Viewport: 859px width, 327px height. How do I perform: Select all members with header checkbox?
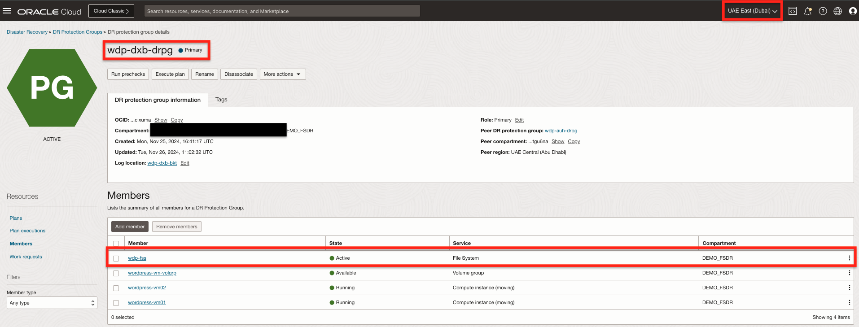tap(116, 244)
